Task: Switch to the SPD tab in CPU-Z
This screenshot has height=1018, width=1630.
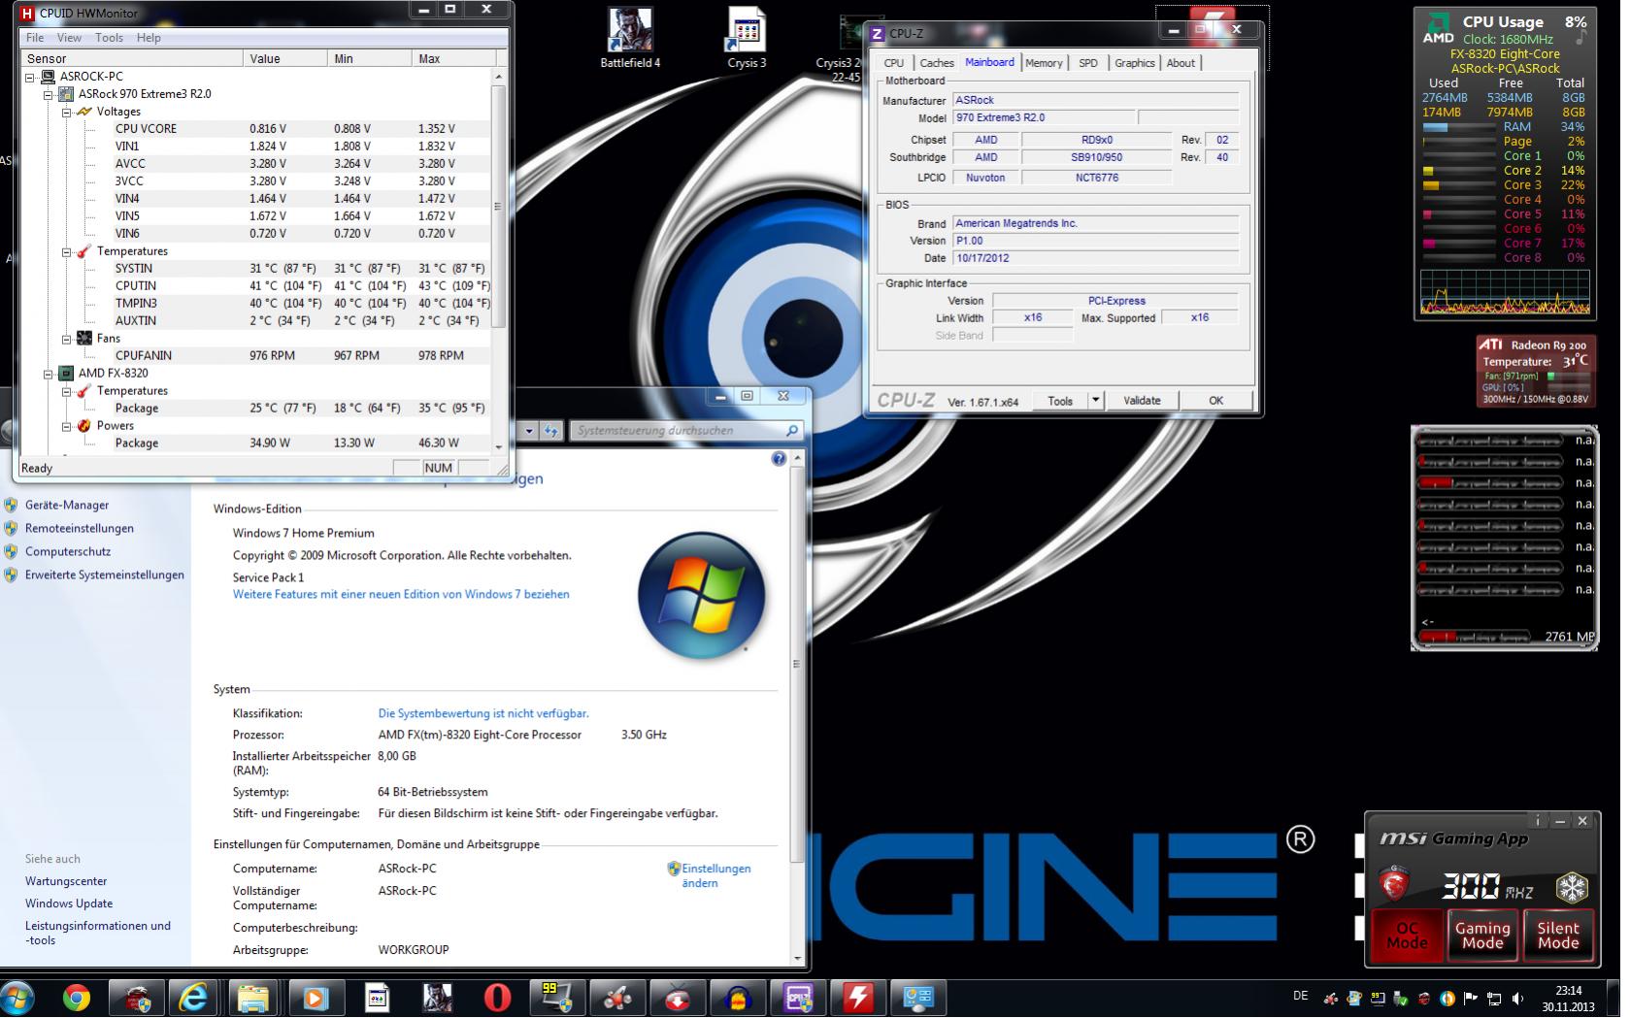Action: 1088,63
